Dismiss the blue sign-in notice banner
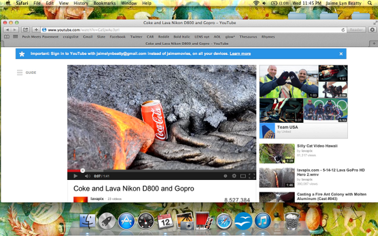The height and width of the screenshot is (236, 378). coord(341,53)
